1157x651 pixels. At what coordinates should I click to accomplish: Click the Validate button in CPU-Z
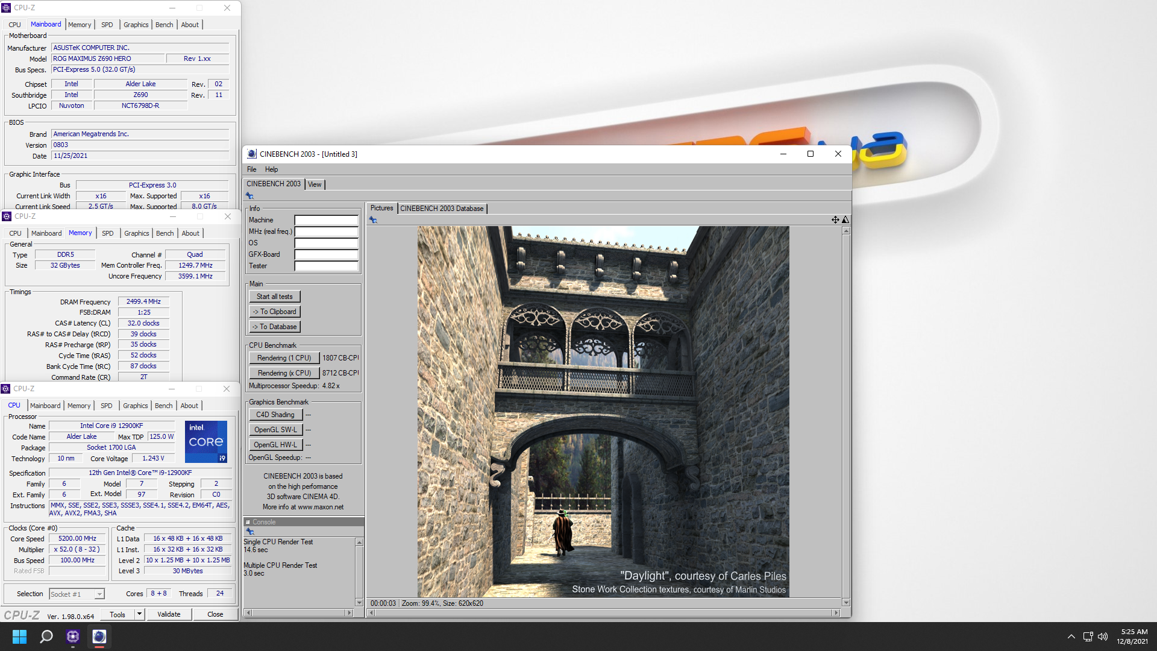(x=169, y=614)
